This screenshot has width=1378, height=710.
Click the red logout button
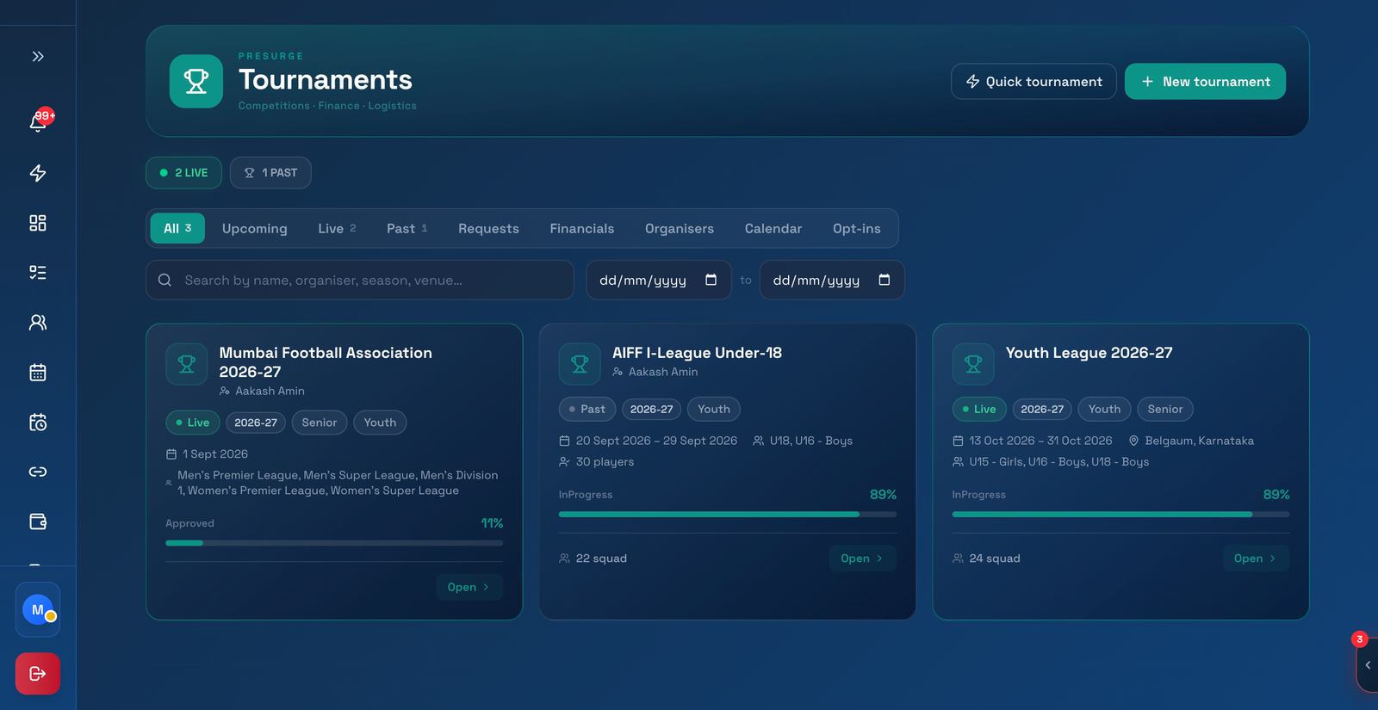pyautogui.click(x=38, y=673)
